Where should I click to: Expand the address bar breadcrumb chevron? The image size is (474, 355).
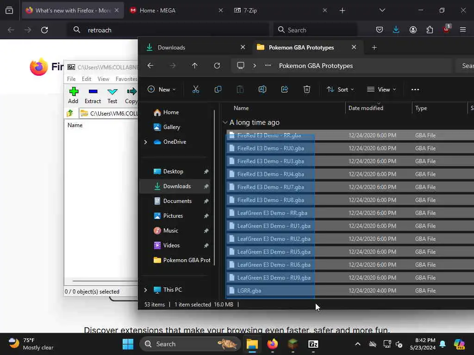coord(255,66)
